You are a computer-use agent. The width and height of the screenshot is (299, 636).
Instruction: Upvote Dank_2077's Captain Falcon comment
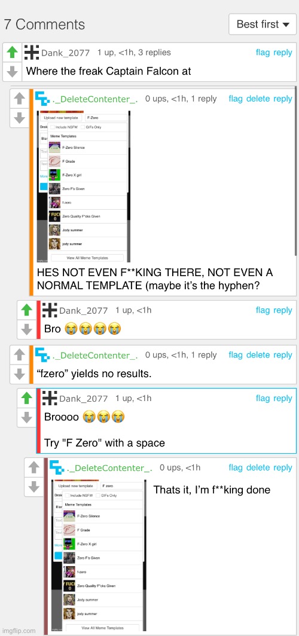tap(13, 53)
